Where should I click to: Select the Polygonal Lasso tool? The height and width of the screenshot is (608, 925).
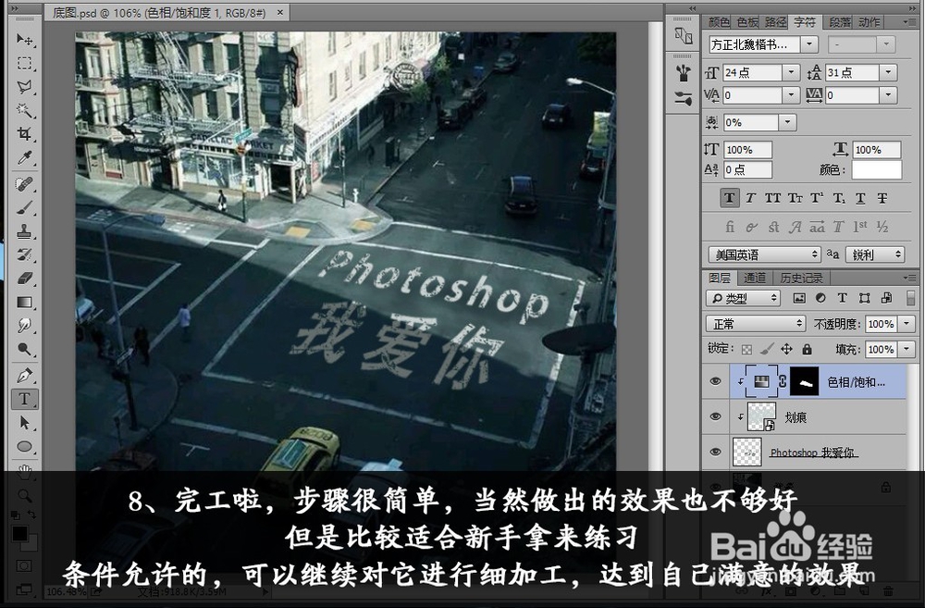24,87
